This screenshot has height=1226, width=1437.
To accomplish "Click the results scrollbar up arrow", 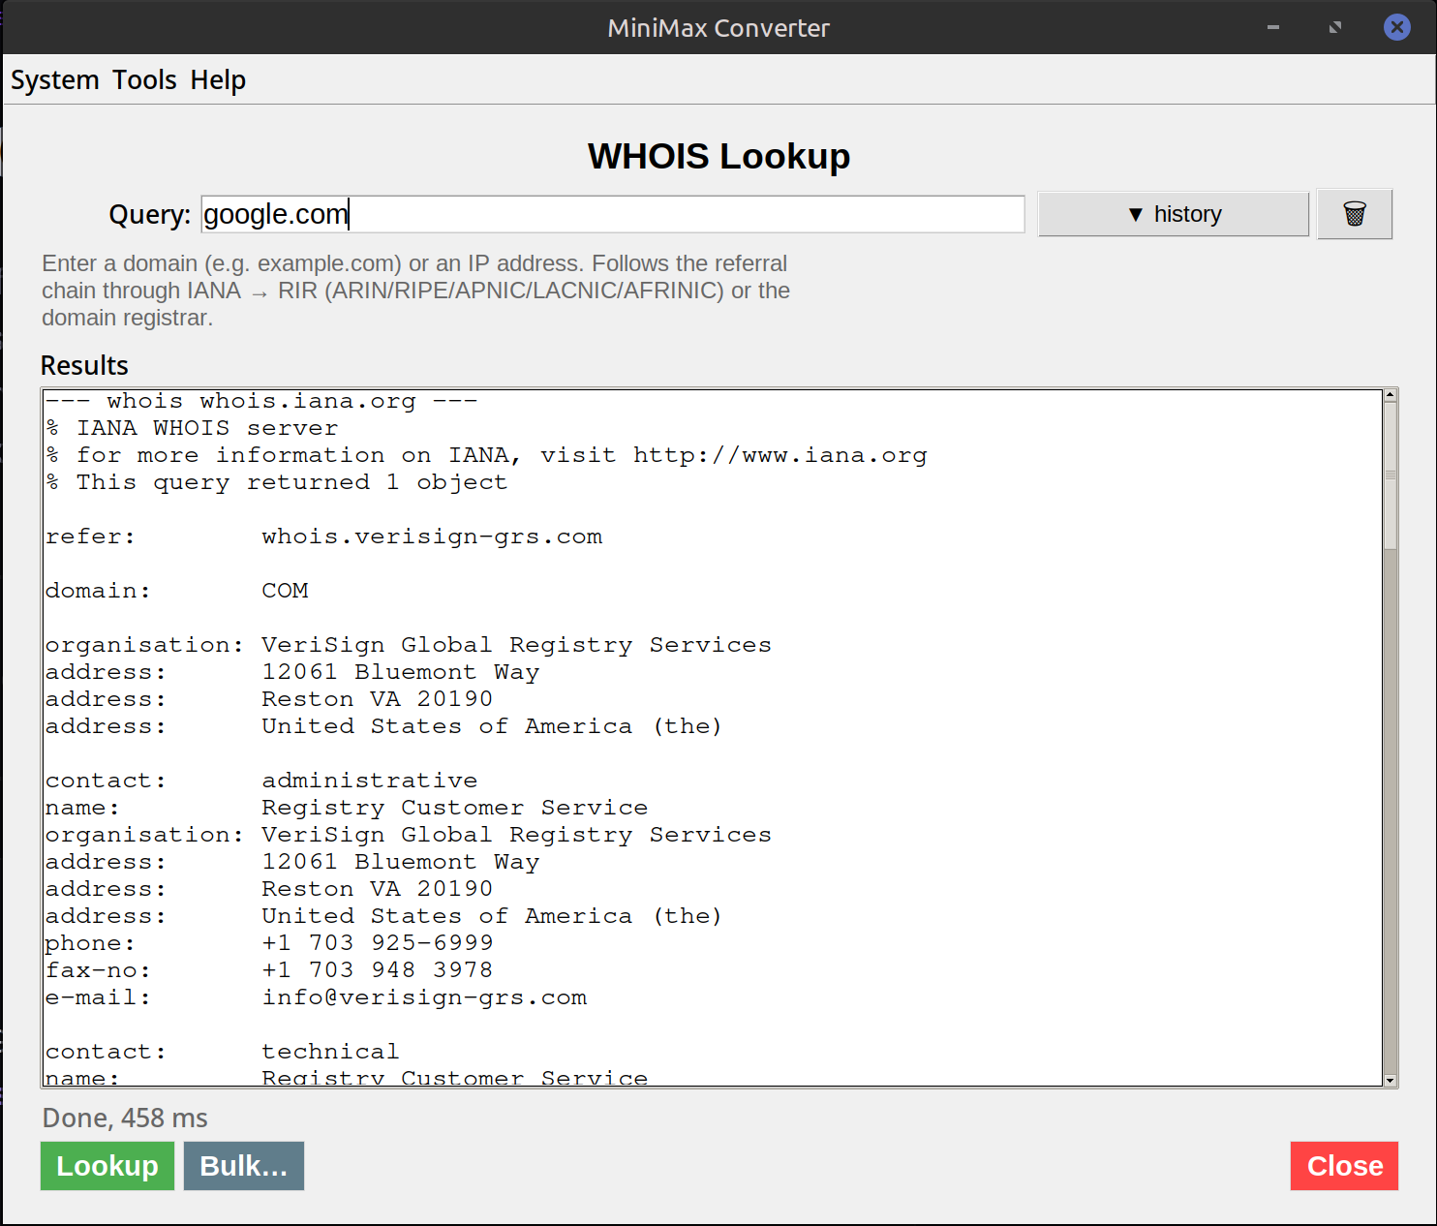I will coord(1391,395).
